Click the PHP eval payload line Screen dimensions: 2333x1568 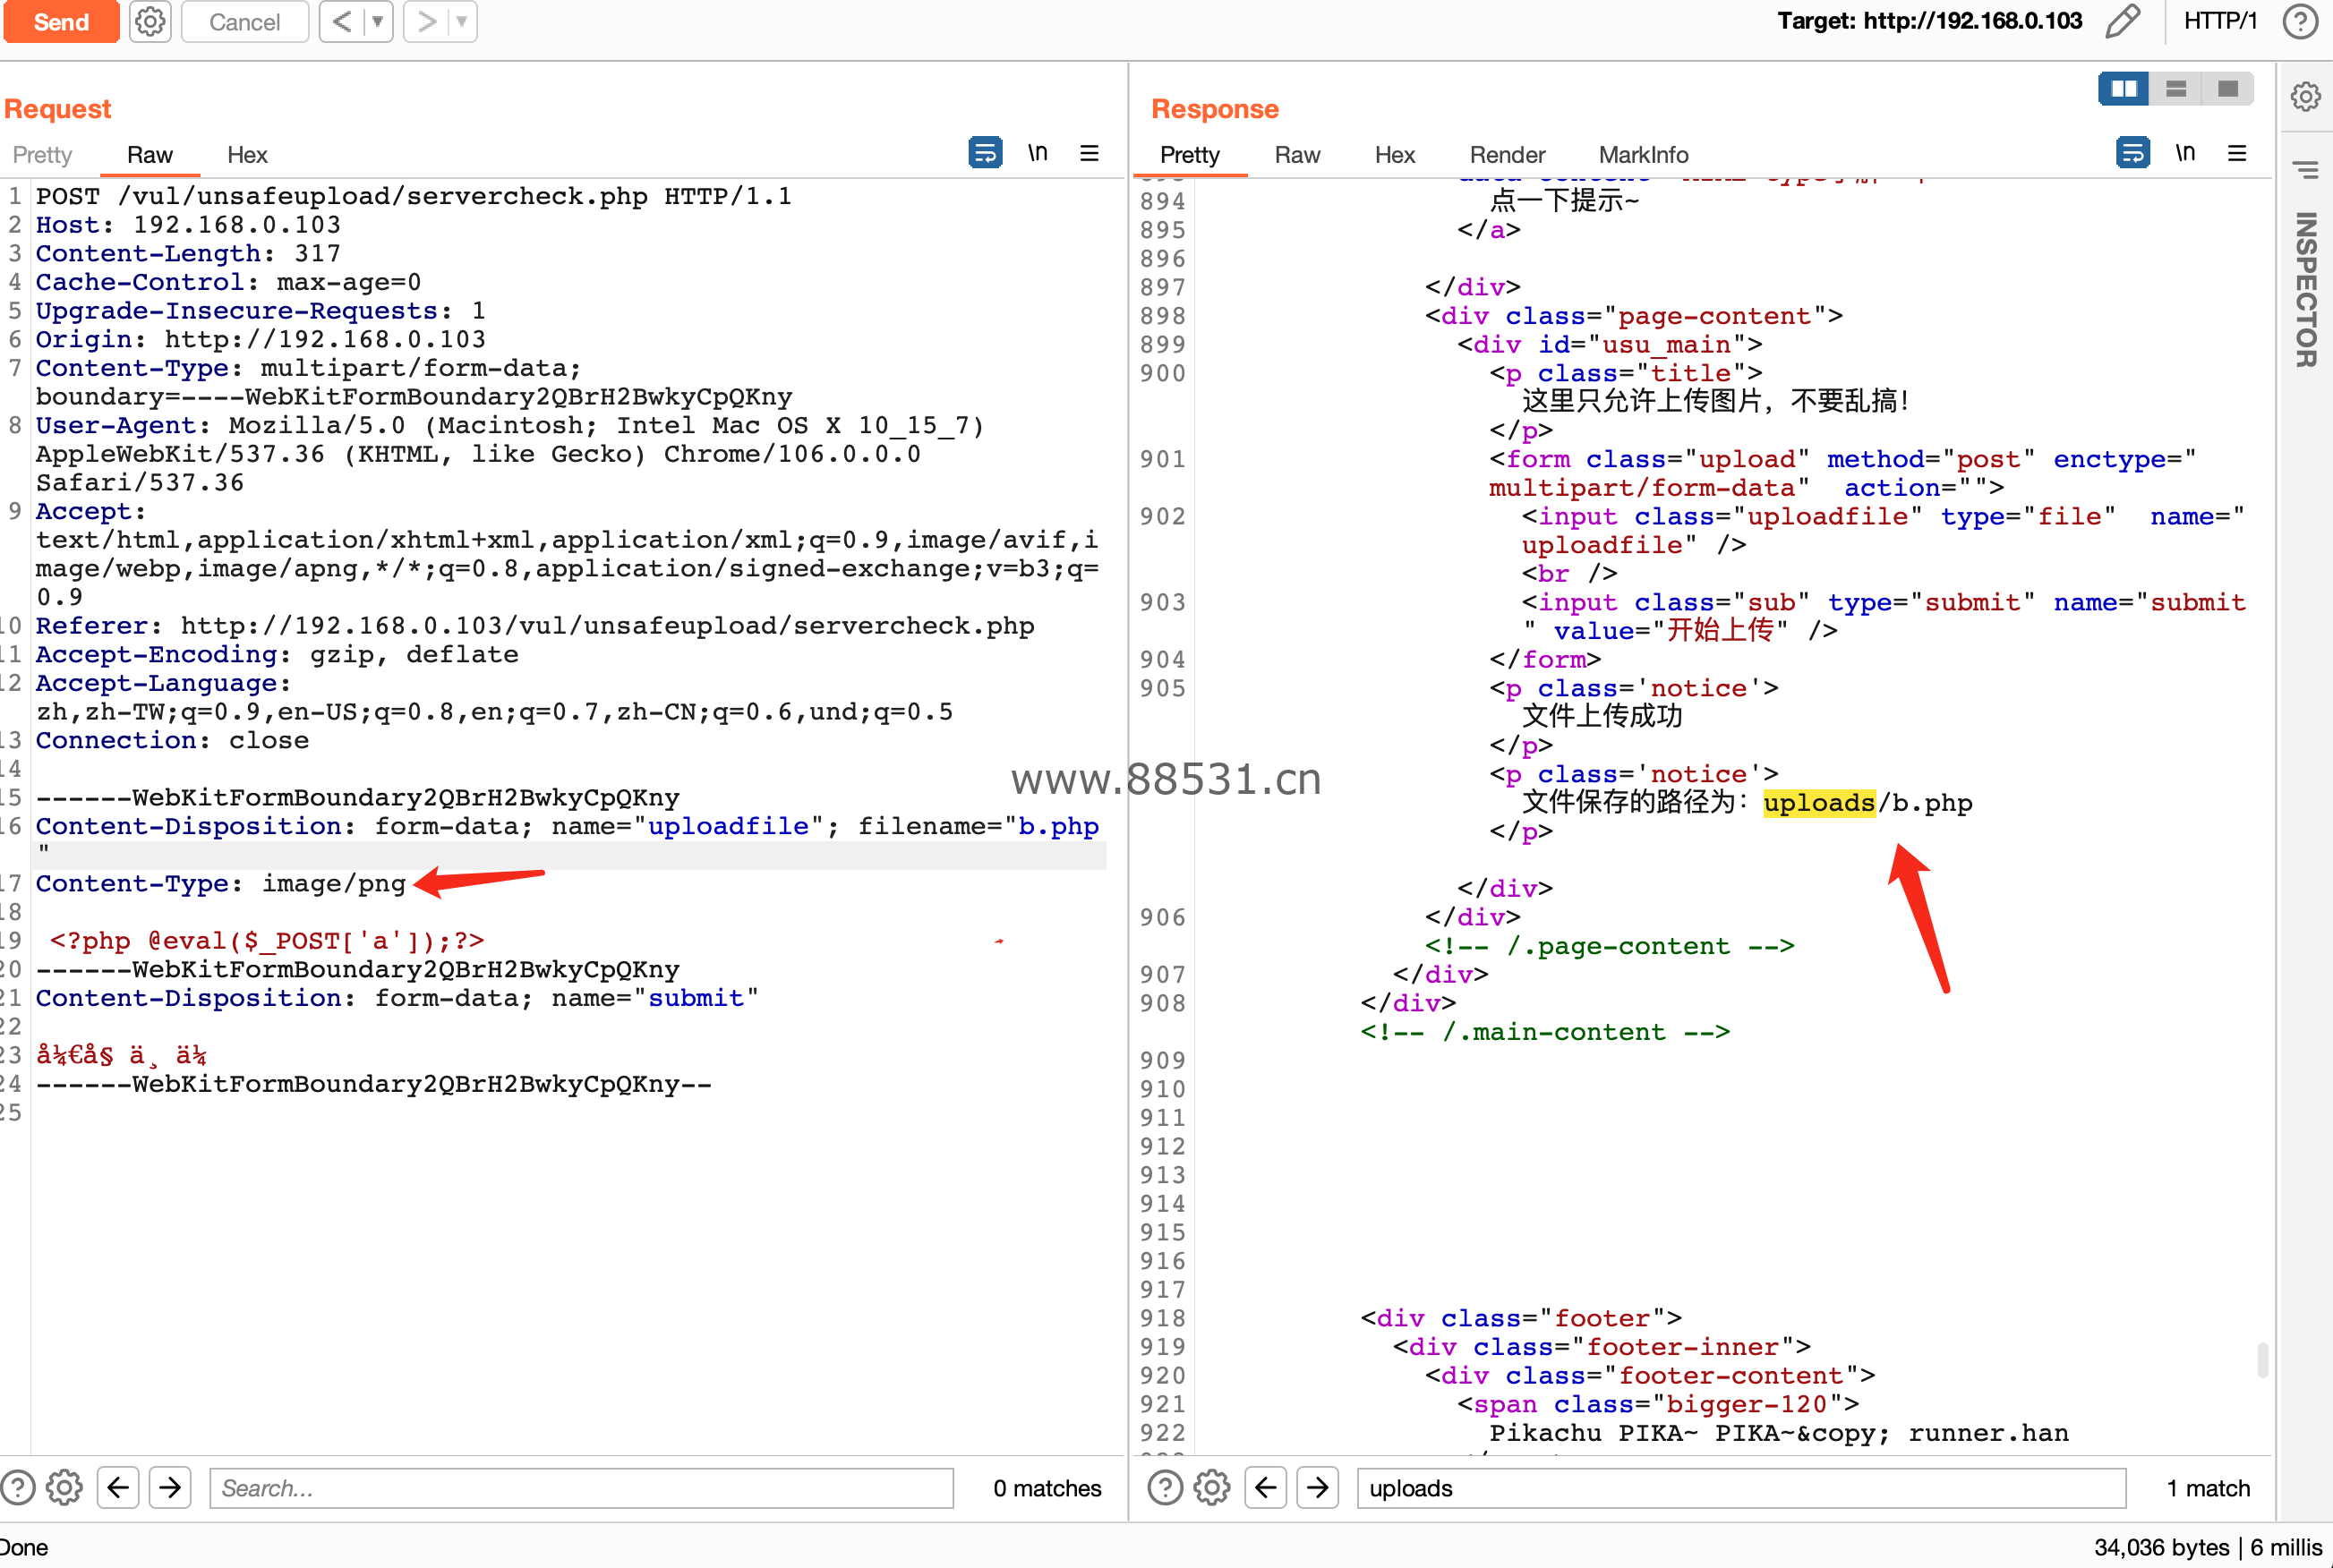pyautogui.click(x=267, y=941)
